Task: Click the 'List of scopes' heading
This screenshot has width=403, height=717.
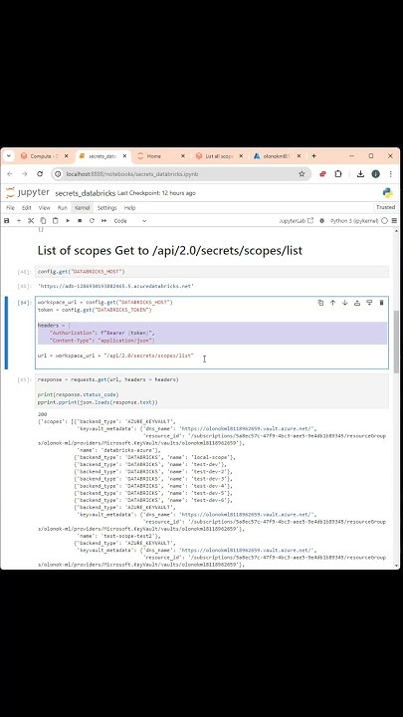Action: (x=169, y=251)
